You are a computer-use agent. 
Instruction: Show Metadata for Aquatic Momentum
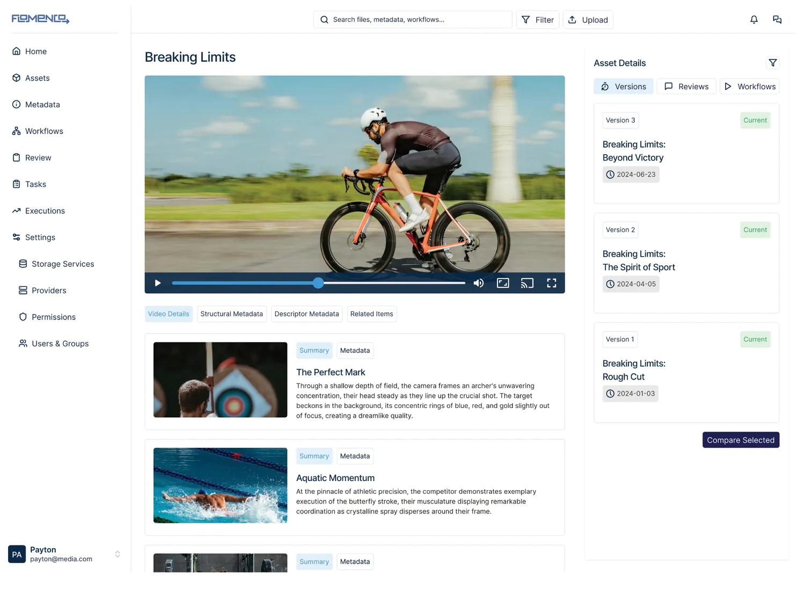[x=355, y=456]
